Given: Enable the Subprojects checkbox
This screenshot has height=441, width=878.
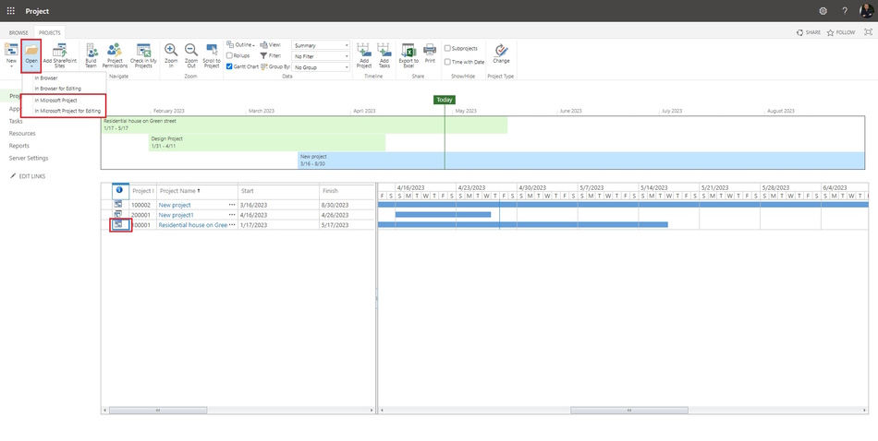Looking at the screenshot, I should pos(447,48).
